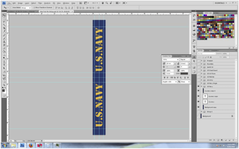
Task: Select the Crop tool
Action: pyautogui.click(x=4, y=28)
